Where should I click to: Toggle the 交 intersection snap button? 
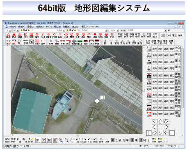tap(123, 140)
